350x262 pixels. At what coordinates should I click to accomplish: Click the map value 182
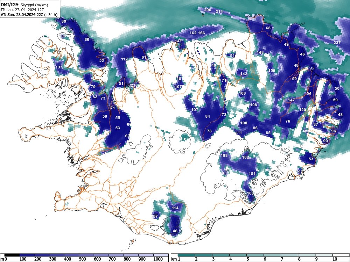245,157
